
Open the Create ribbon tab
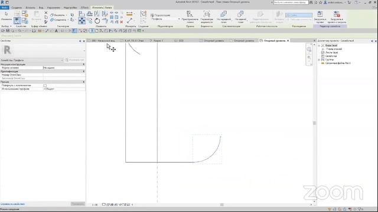pos(17,8)
